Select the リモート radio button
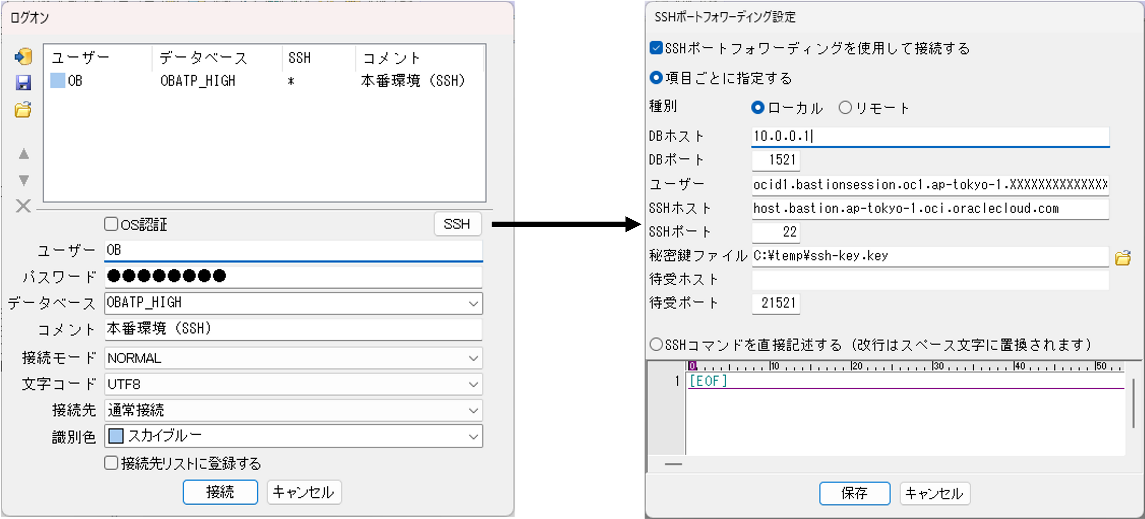 845,108
